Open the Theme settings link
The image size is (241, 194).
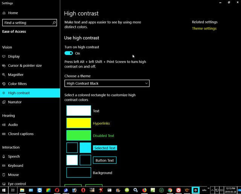pos(204,29)
